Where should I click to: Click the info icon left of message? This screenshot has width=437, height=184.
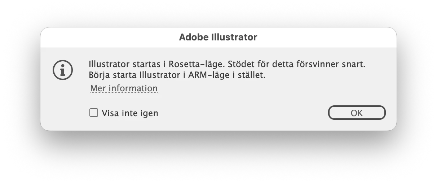coord(63,70)
